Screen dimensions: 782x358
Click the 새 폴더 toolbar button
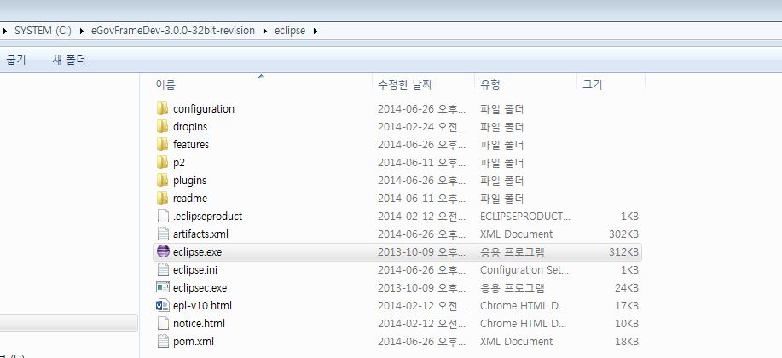coord(69,60)
